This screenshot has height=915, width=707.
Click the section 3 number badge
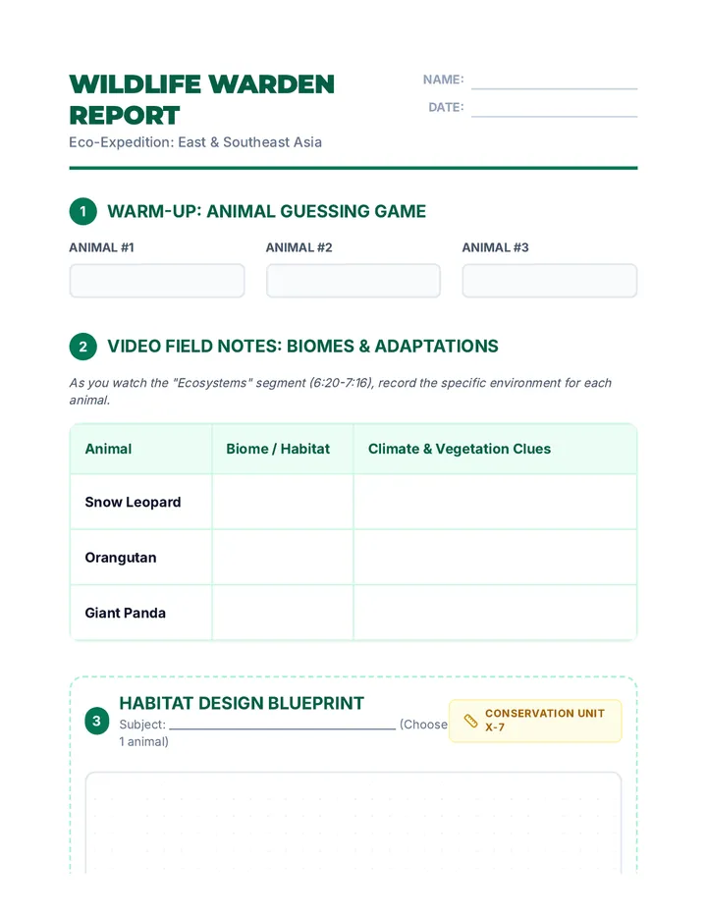[96, 721]
